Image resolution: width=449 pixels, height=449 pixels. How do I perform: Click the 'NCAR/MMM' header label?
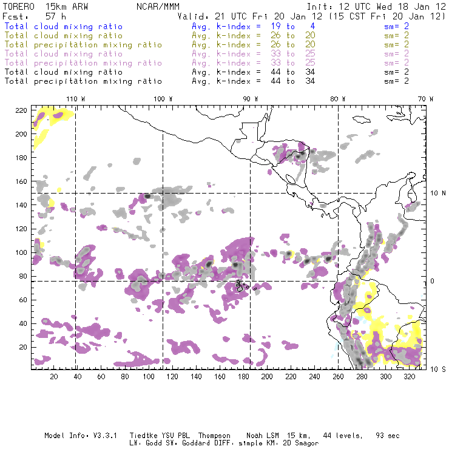click(158, 7)
